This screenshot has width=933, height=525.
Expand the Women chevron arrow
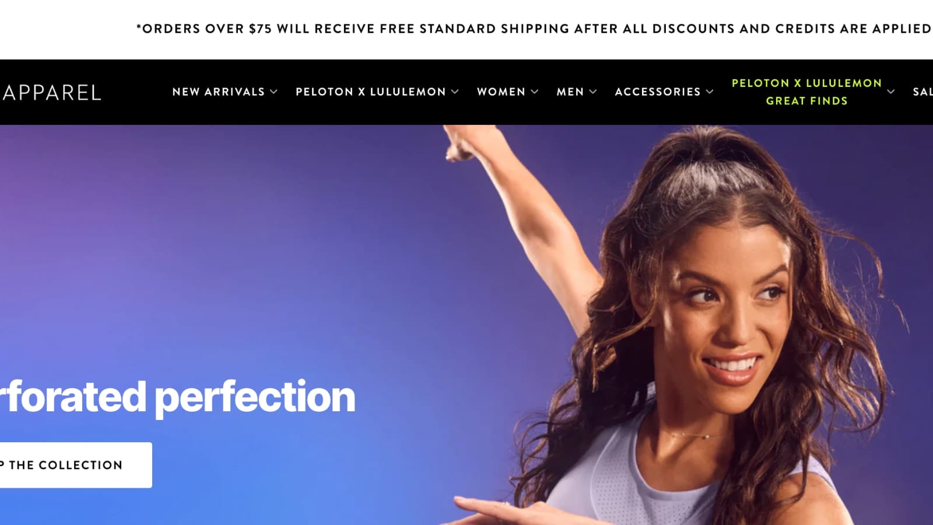(534, 92)
